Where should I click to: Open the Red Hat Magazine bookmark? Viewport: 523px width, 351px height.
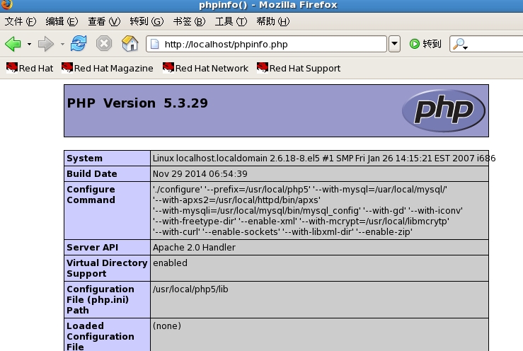coord(108,68)
